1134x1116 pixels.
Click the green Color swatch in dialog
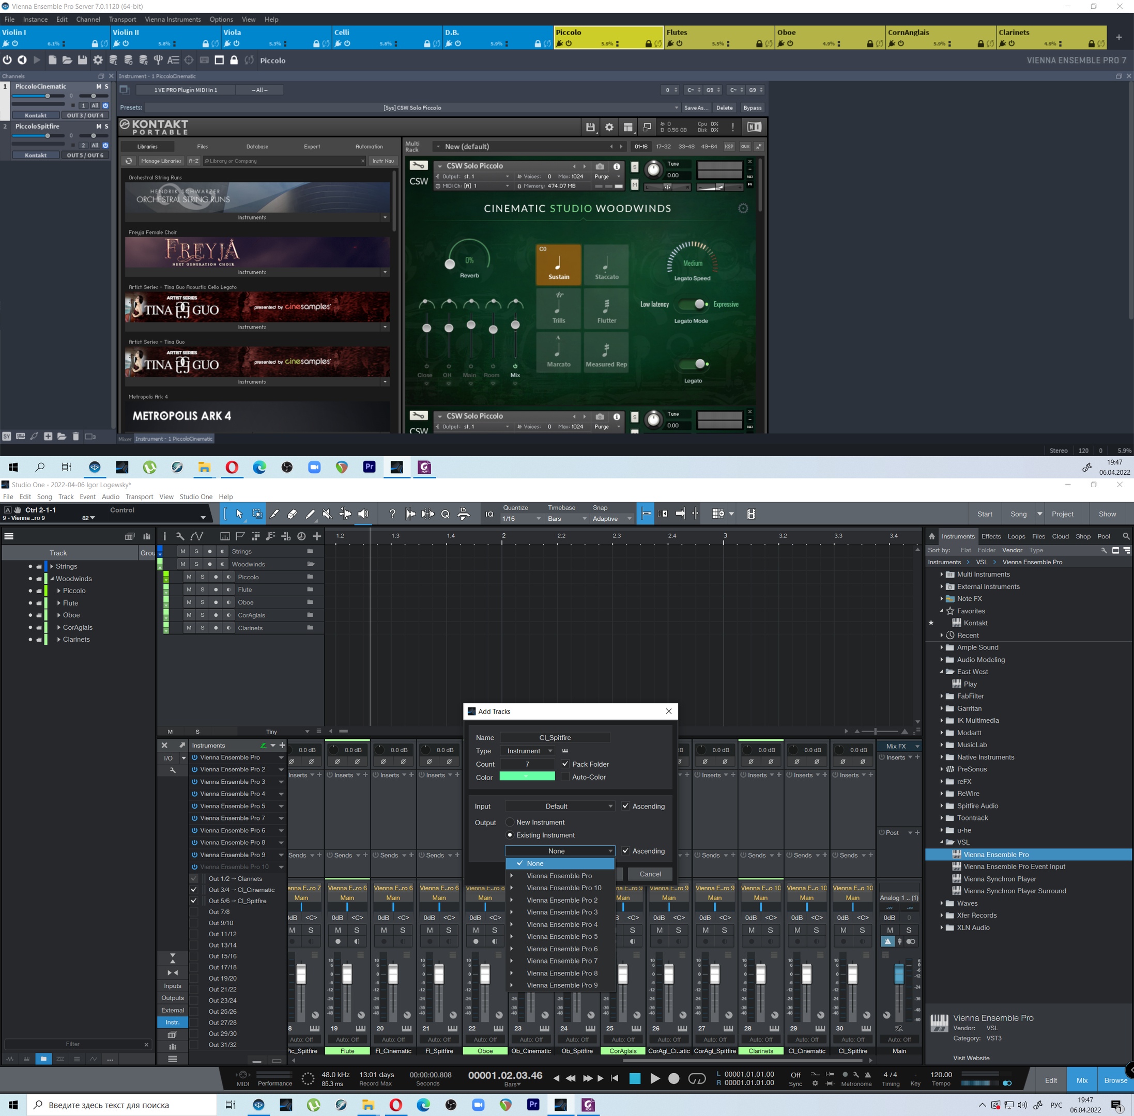527,777
